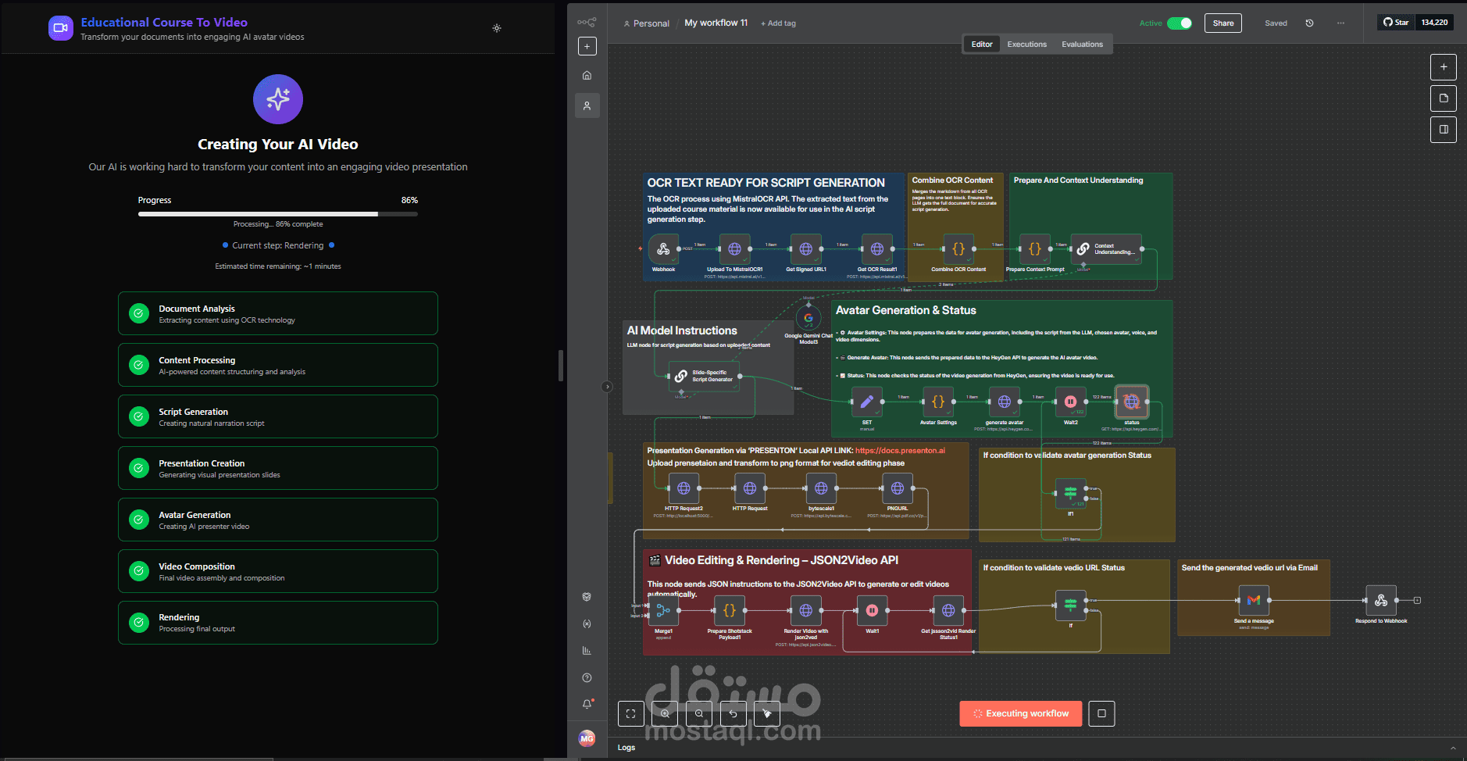Expand the collapsed sidebar arrow

(607, 387)
